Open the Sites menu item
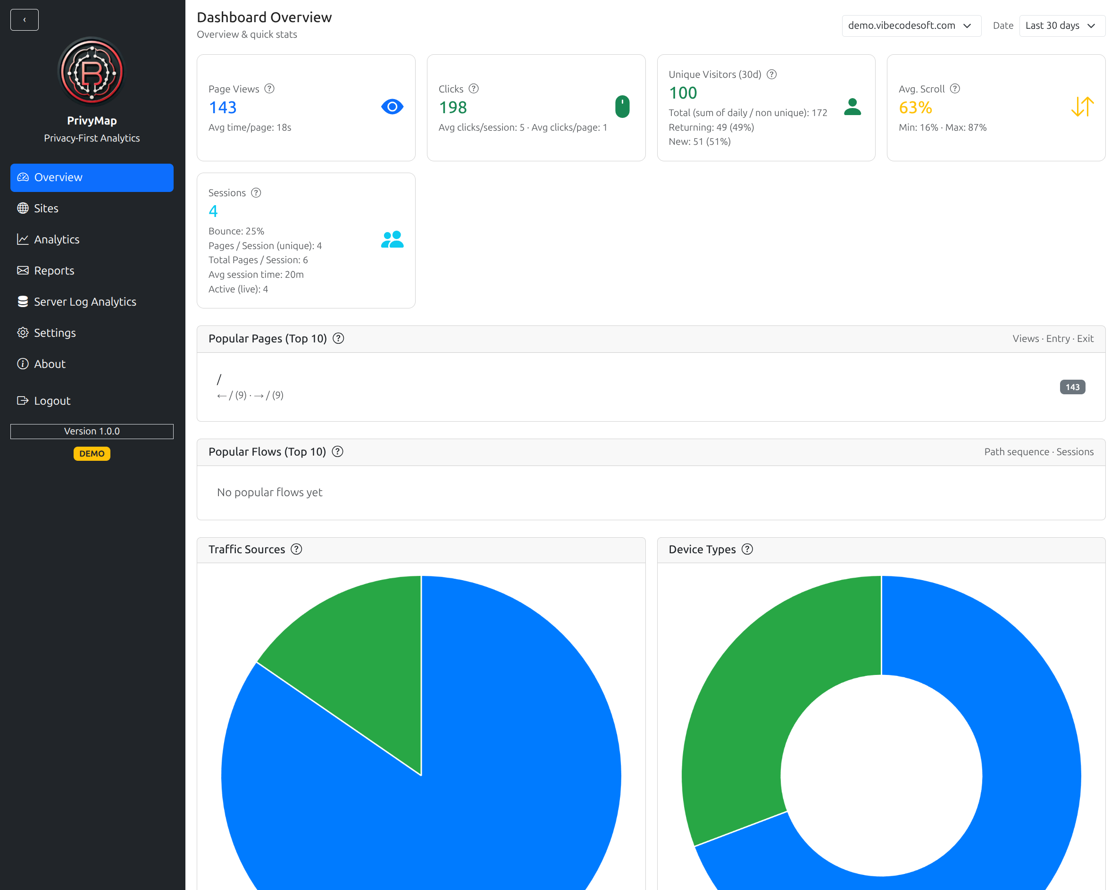The height and width of the screenshot is (890, 1111). [46, 208]
